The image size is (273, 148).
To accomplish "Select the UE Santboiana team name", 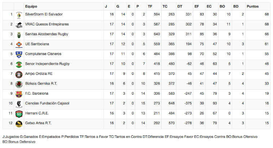I will [x=37, y=44].
